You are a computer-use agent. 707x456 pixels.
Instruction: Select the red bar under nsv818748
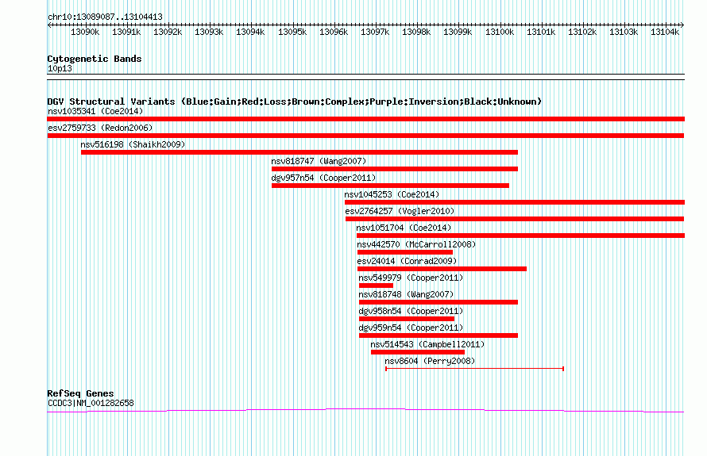438,302
